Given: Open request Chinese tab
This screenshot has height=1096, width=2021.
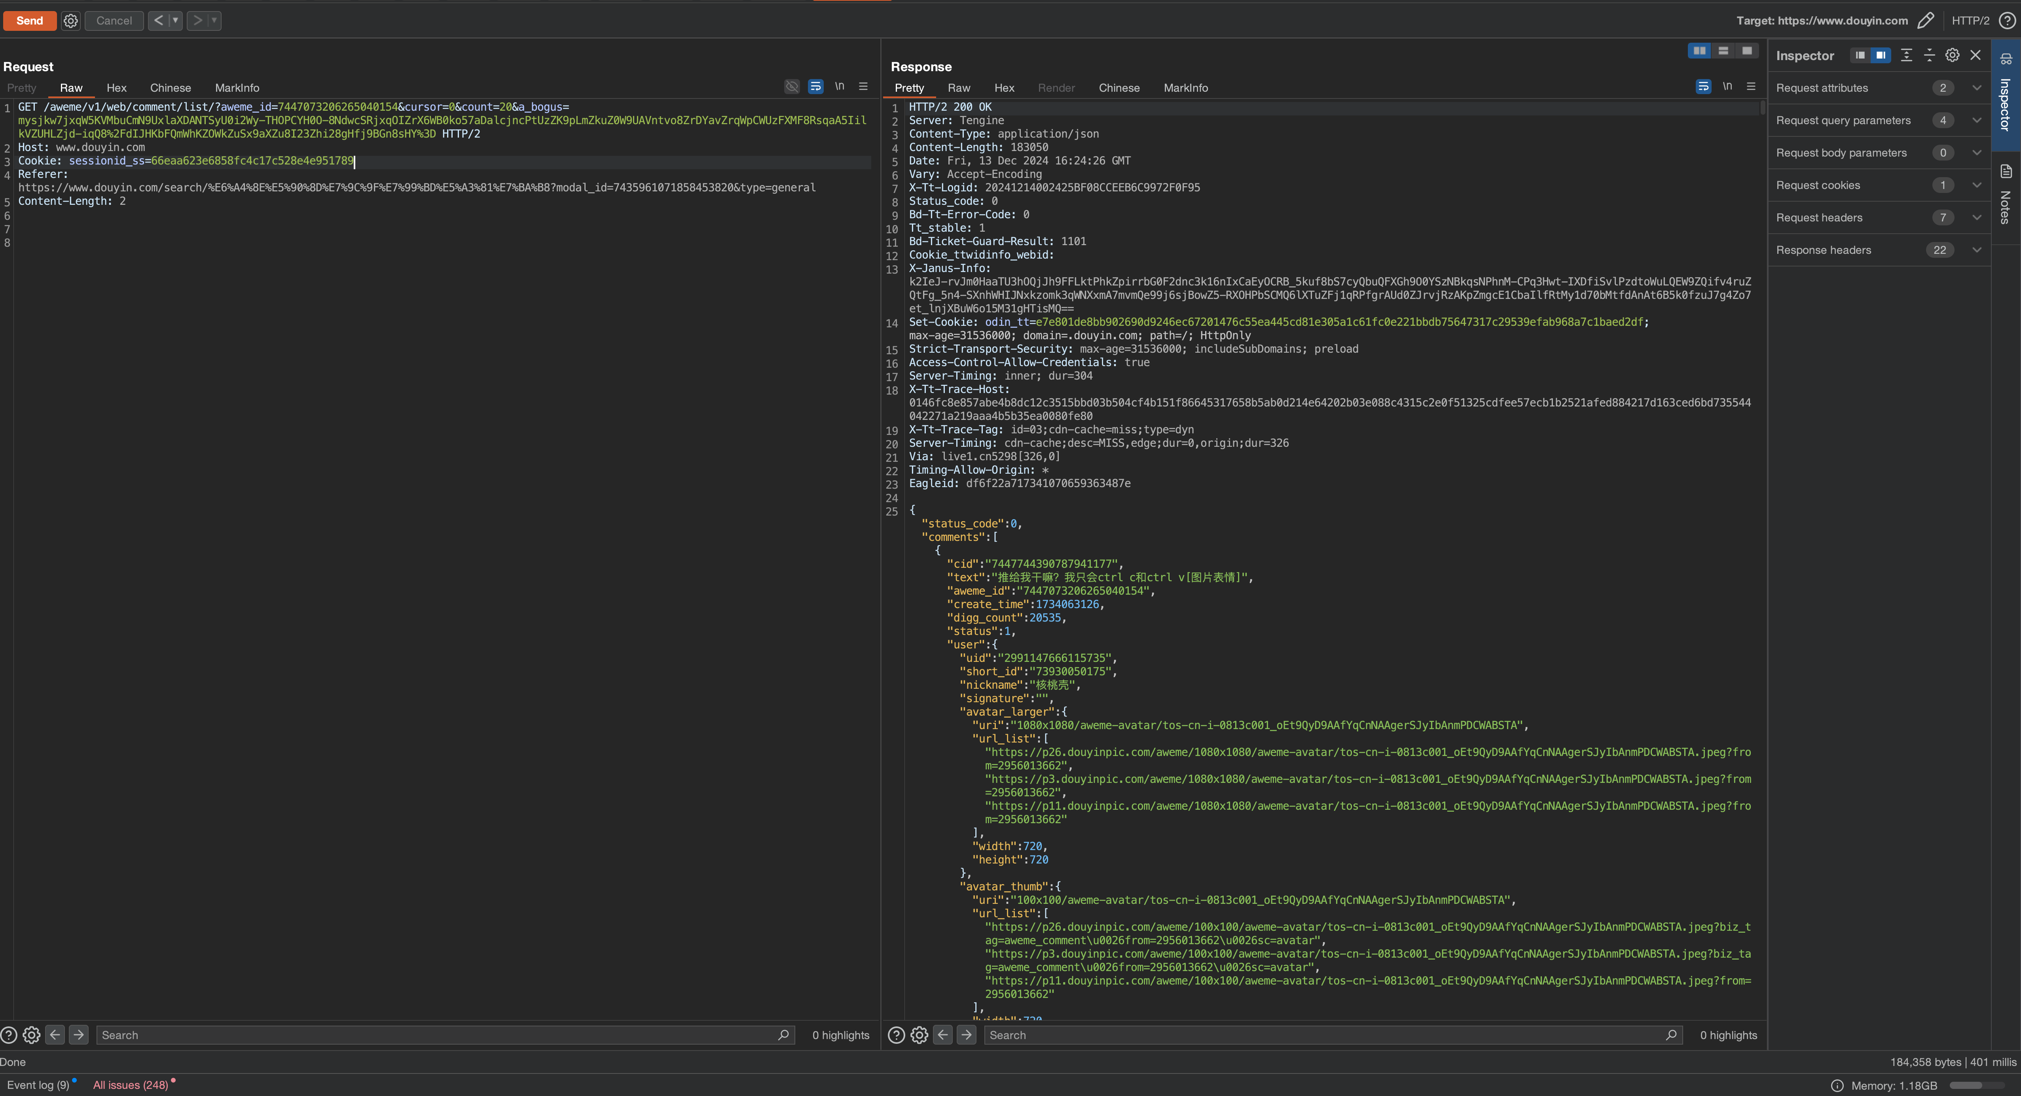Looking at the screenshot, I should point(170,88).
